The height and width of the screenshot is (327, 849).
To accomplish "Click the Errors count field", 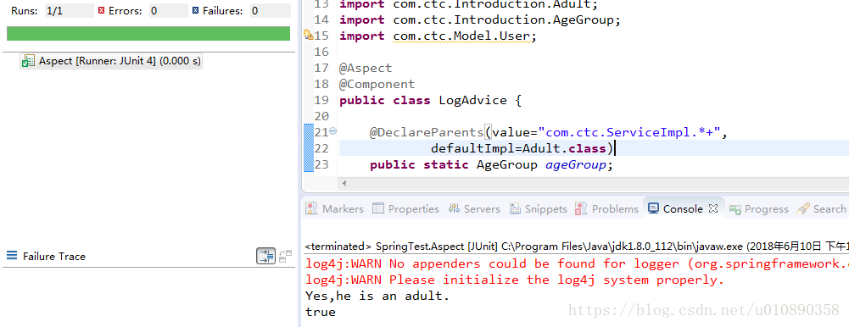I will pos(169,10).
